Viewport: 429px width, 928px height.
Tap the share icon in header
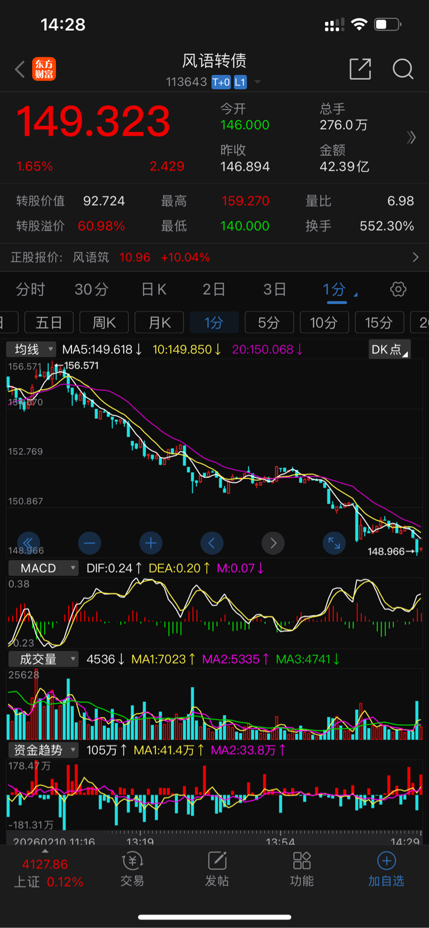[x=360, y=69]
